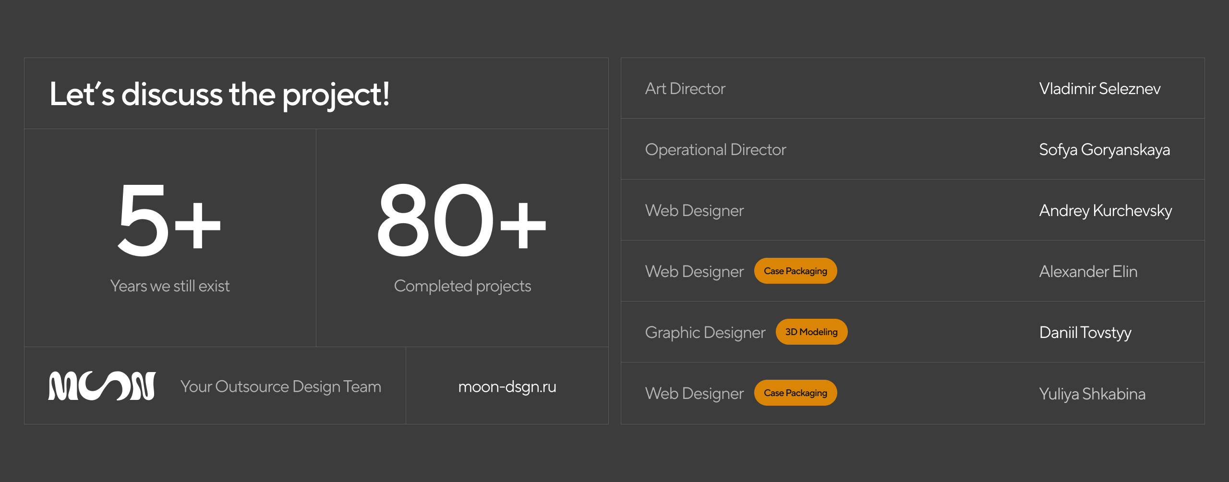Click the name Daniil Tovstyy

click(x=1085, y=333)
